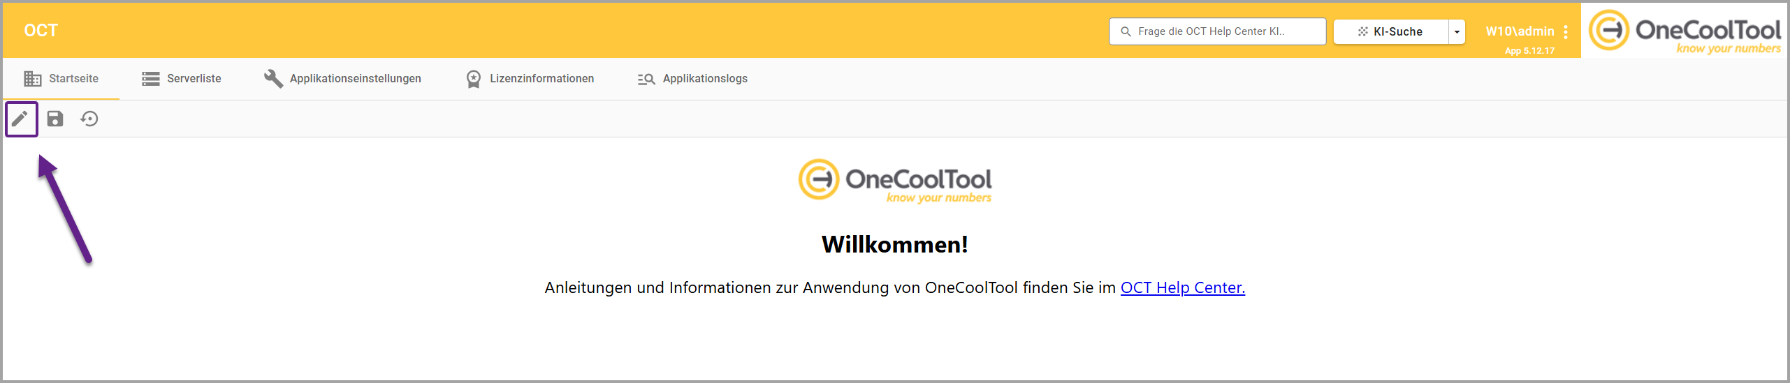Click the OneCoolTool logo in header
Screen dimensions: 1790x383
coord(1685,31)
